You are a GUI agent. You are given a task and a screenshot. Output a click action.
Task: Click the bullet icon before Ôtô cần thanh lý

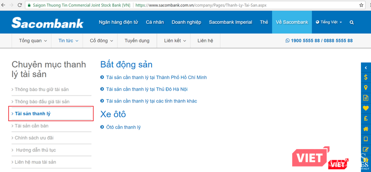(x=102, y=127)
